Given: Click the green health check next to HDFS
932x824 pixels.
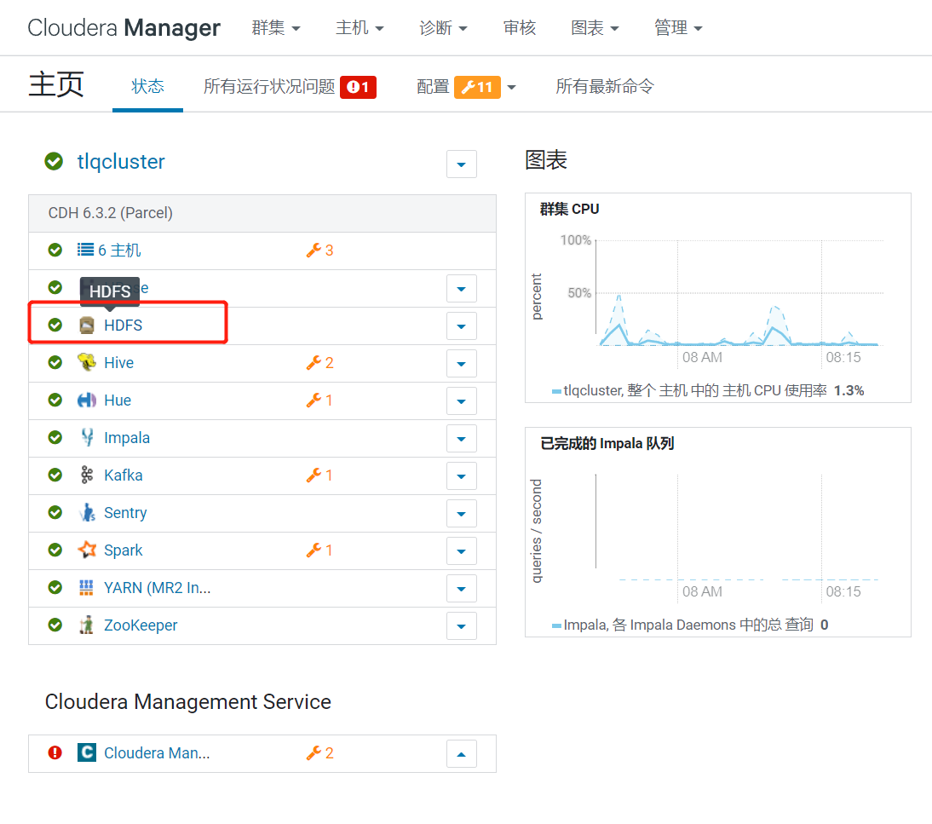Looking at the screenshot, I should pos(55,325).
